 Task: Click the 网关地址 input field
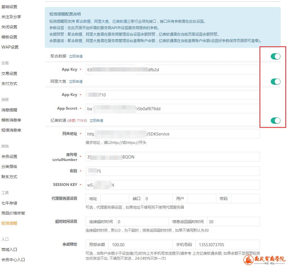click(x=173, y=134)
